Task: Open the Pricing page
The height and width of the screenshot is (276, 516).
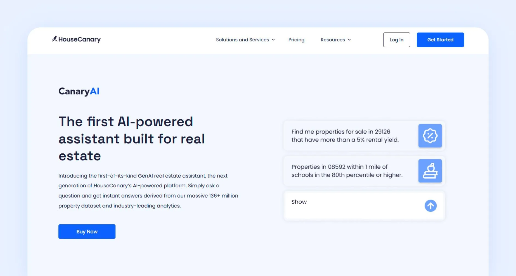Action: click(296, 40)
